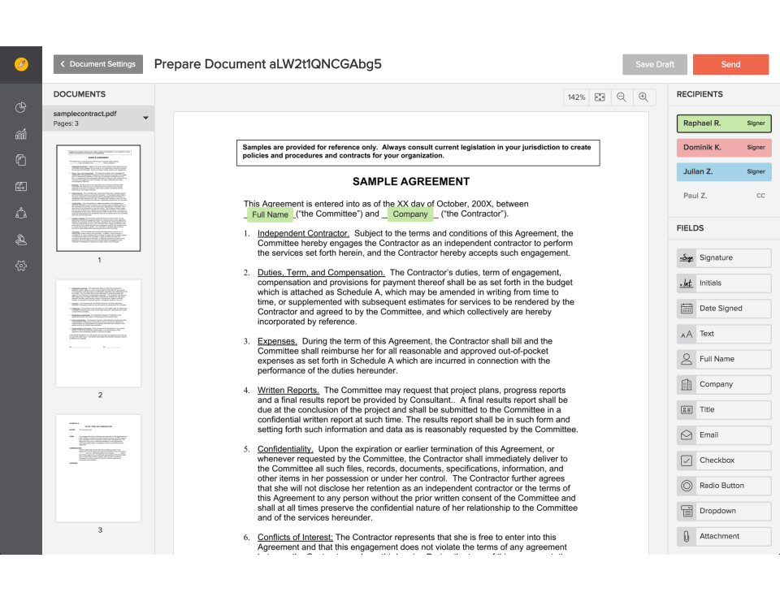Select the Initials field icon
Image resolution: width=780 pixels, height=601 pixels.
point(687,283)
